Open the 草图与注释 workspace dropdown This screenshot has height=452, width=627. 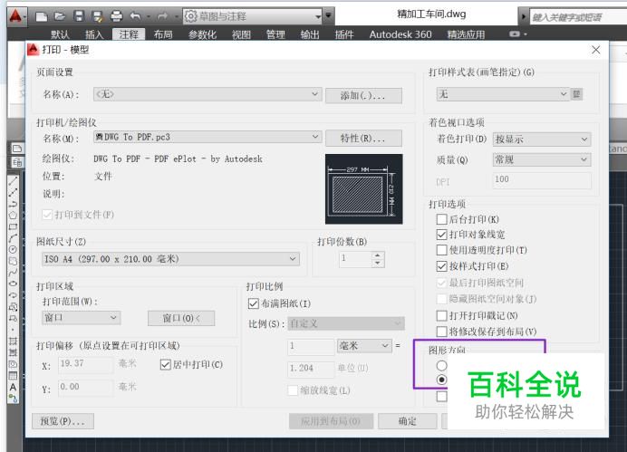[x=253, y=16]
